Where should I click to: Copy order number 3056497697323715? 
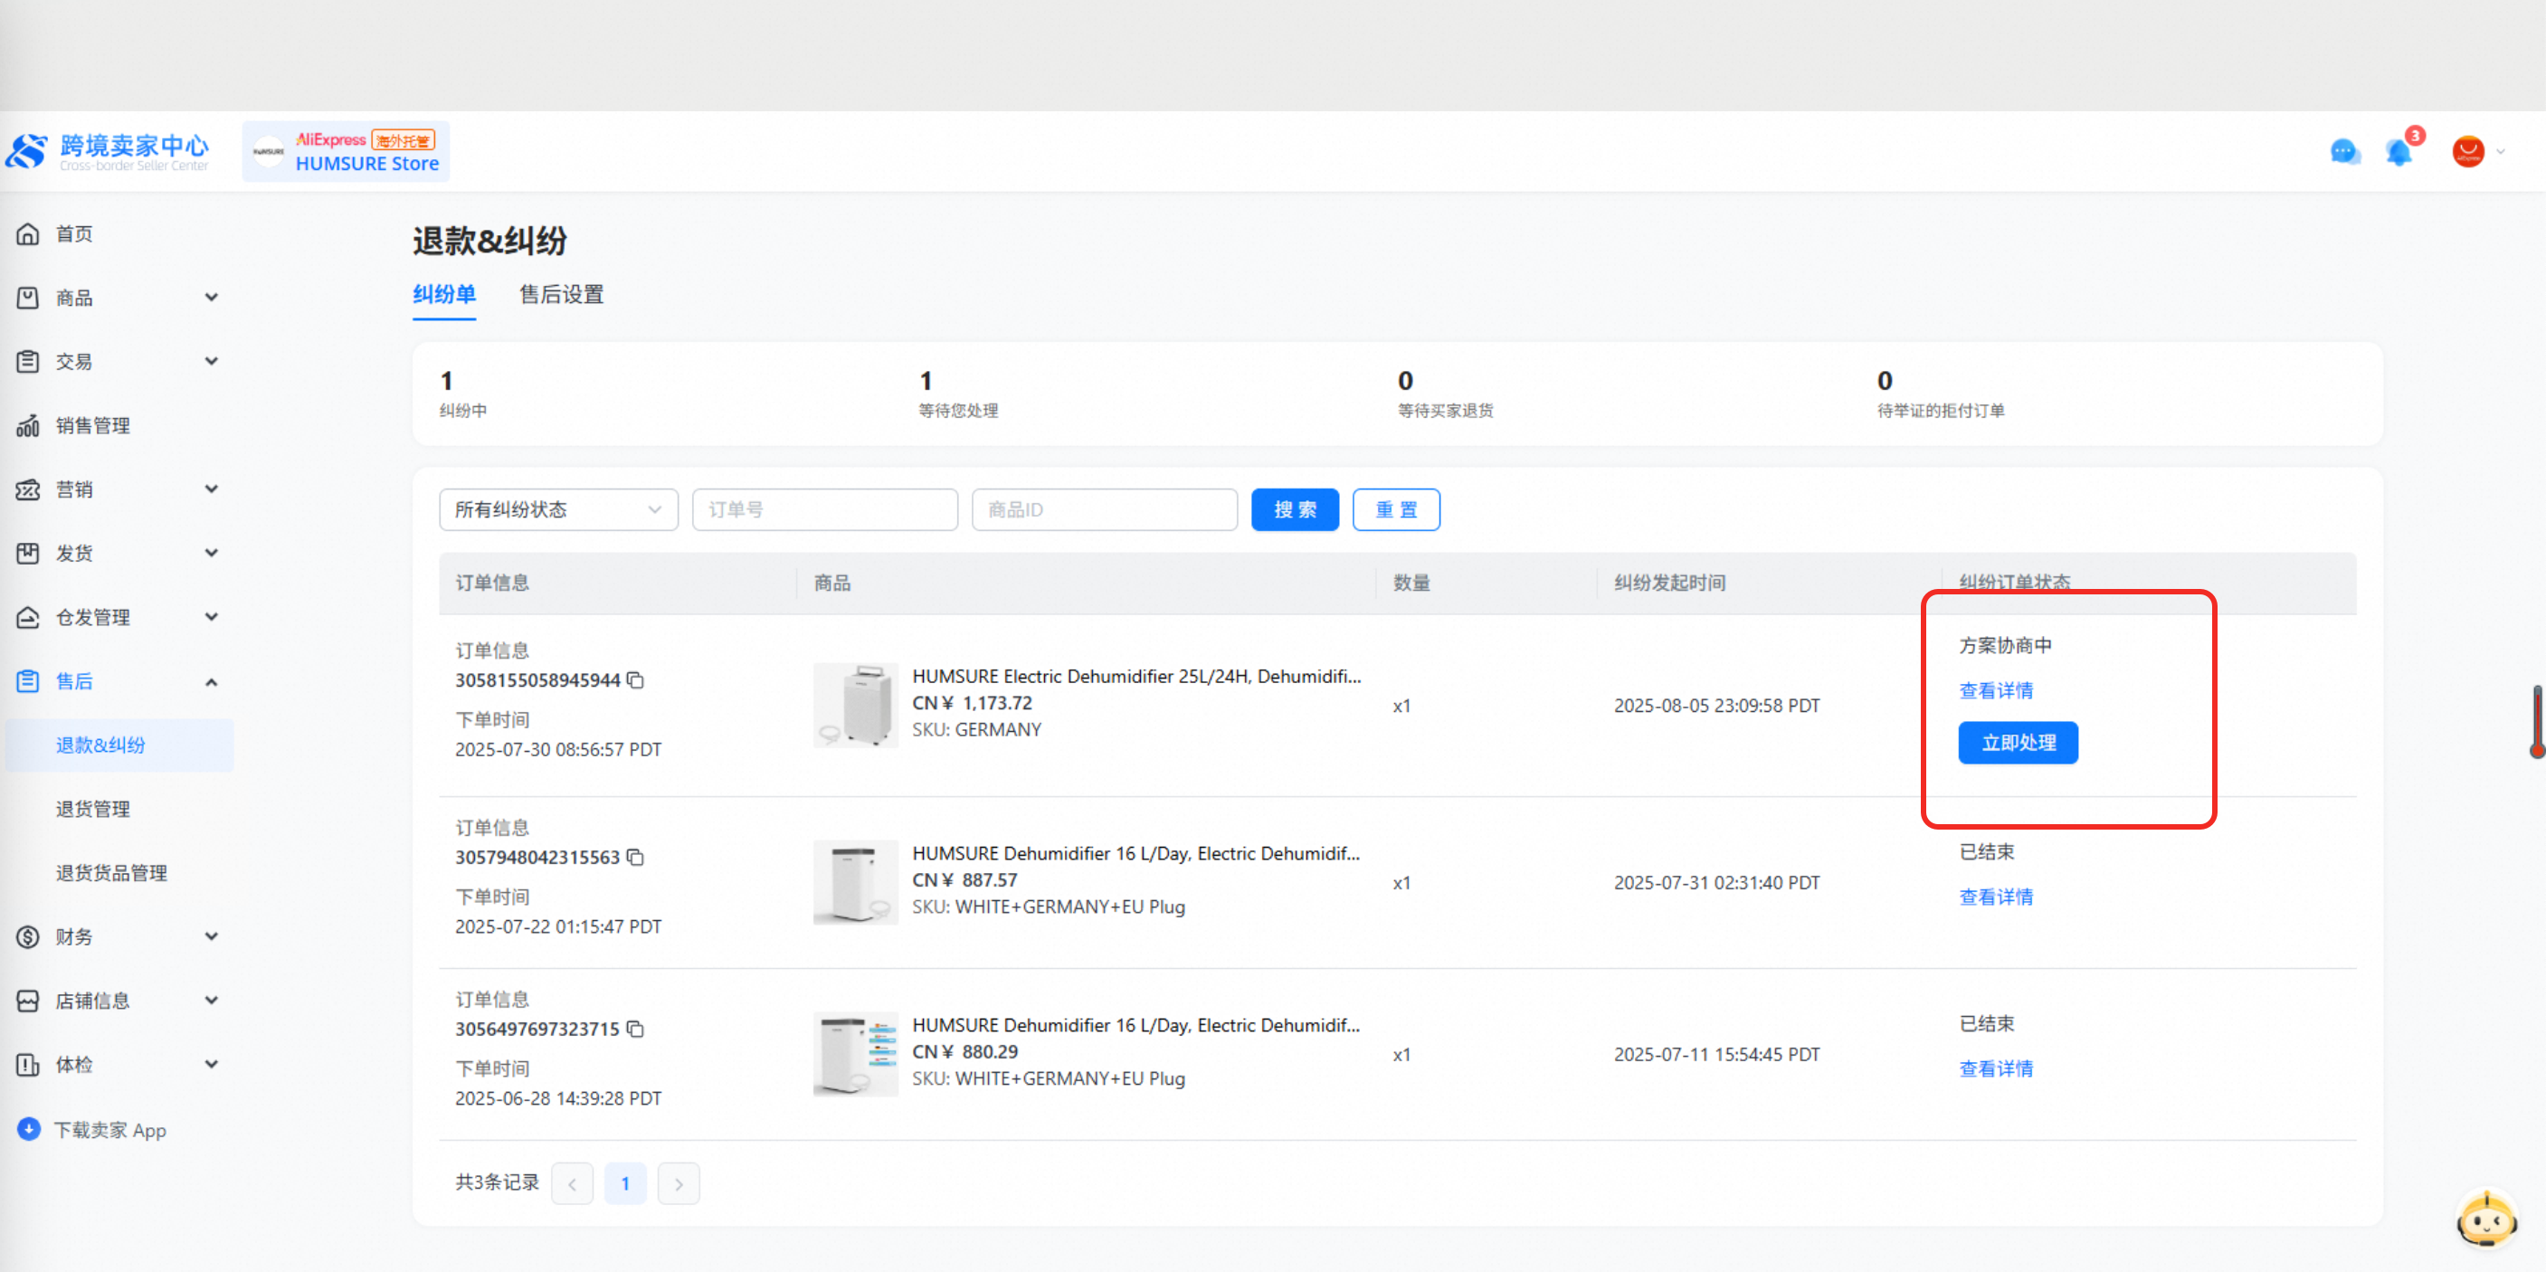[635, 1029]
